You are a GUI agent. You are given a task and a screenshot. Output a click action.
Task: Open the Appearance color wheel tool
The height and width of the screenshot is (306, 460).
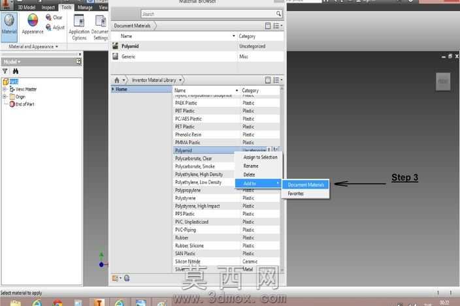click(33, 24)
